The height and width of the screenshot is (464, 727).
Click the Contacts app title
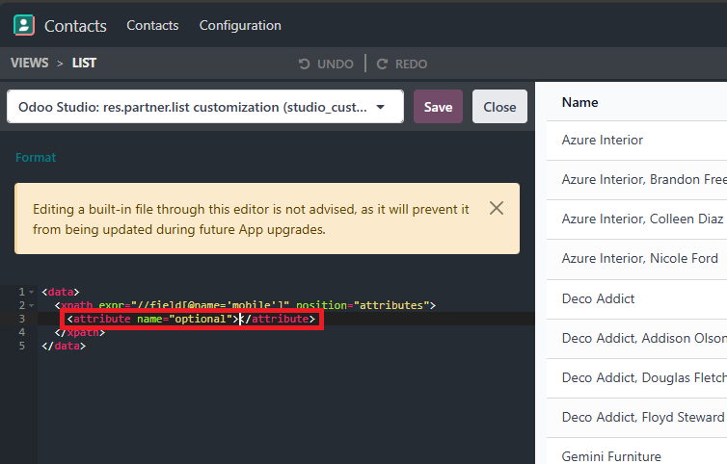[75, 26]
